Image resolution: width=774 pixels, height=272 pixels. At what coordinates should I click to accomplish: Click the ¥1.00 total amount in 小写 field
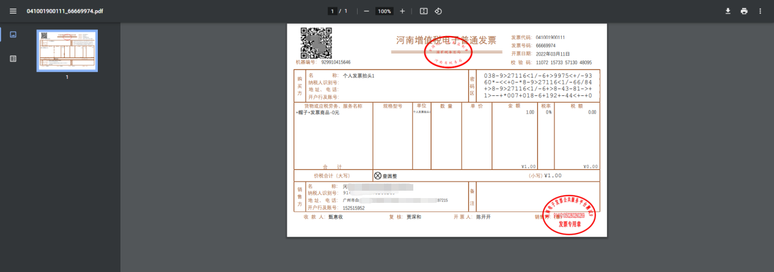(553, 175)
